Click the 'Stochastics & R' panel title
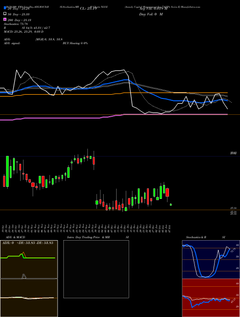 pyautogui.click(x=196, y=237)
